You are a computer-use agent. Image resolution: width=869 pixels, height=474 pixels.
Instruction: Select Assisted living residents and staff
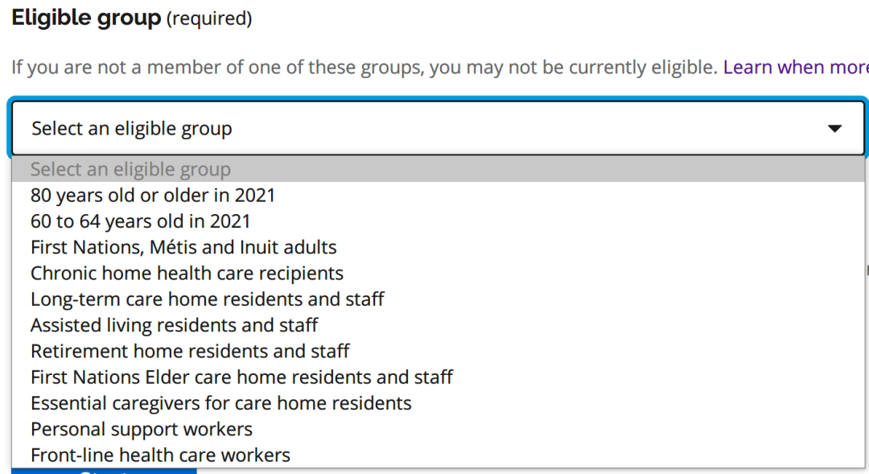click(438, 325)
